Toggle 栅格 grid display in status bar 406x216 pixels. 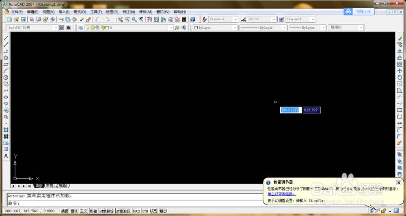click(74, 211)
